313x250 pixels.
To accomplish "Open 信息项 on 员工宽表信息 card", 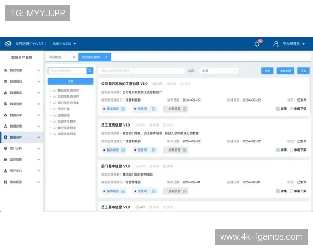I will (145, 150).
